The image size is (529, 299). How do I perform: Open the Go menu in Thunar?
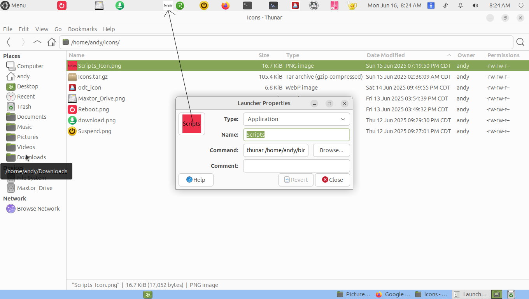58,29
